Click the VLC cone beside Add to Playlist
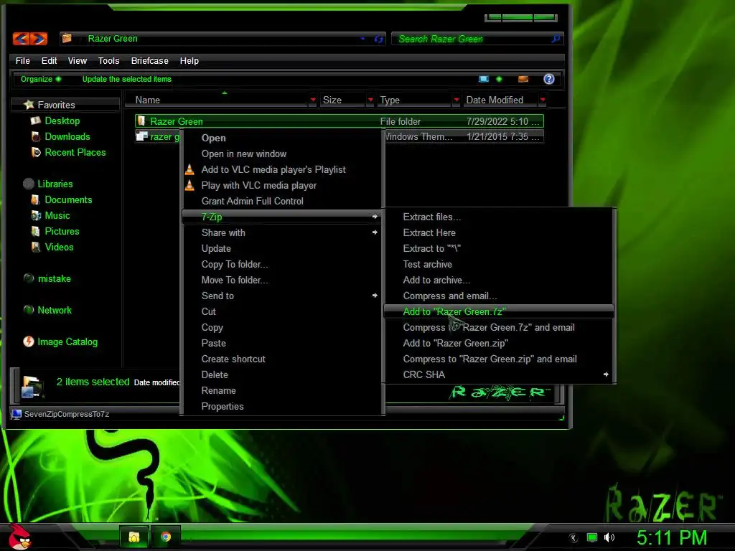Viewport: 735px width, 551px height. pyautogui.click(x=189, y=169)
